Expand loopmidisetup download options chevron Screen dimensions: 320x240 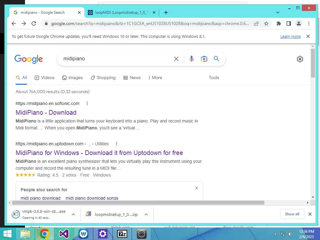[146, 214]
